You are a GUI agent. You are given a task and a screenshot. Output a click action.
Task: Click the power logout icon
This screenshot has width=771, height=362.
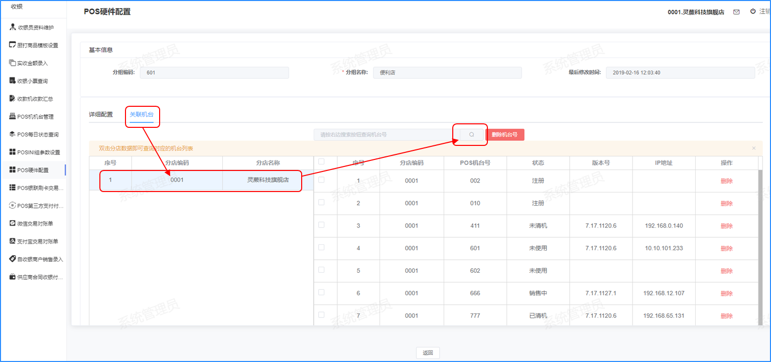(753, 12)
